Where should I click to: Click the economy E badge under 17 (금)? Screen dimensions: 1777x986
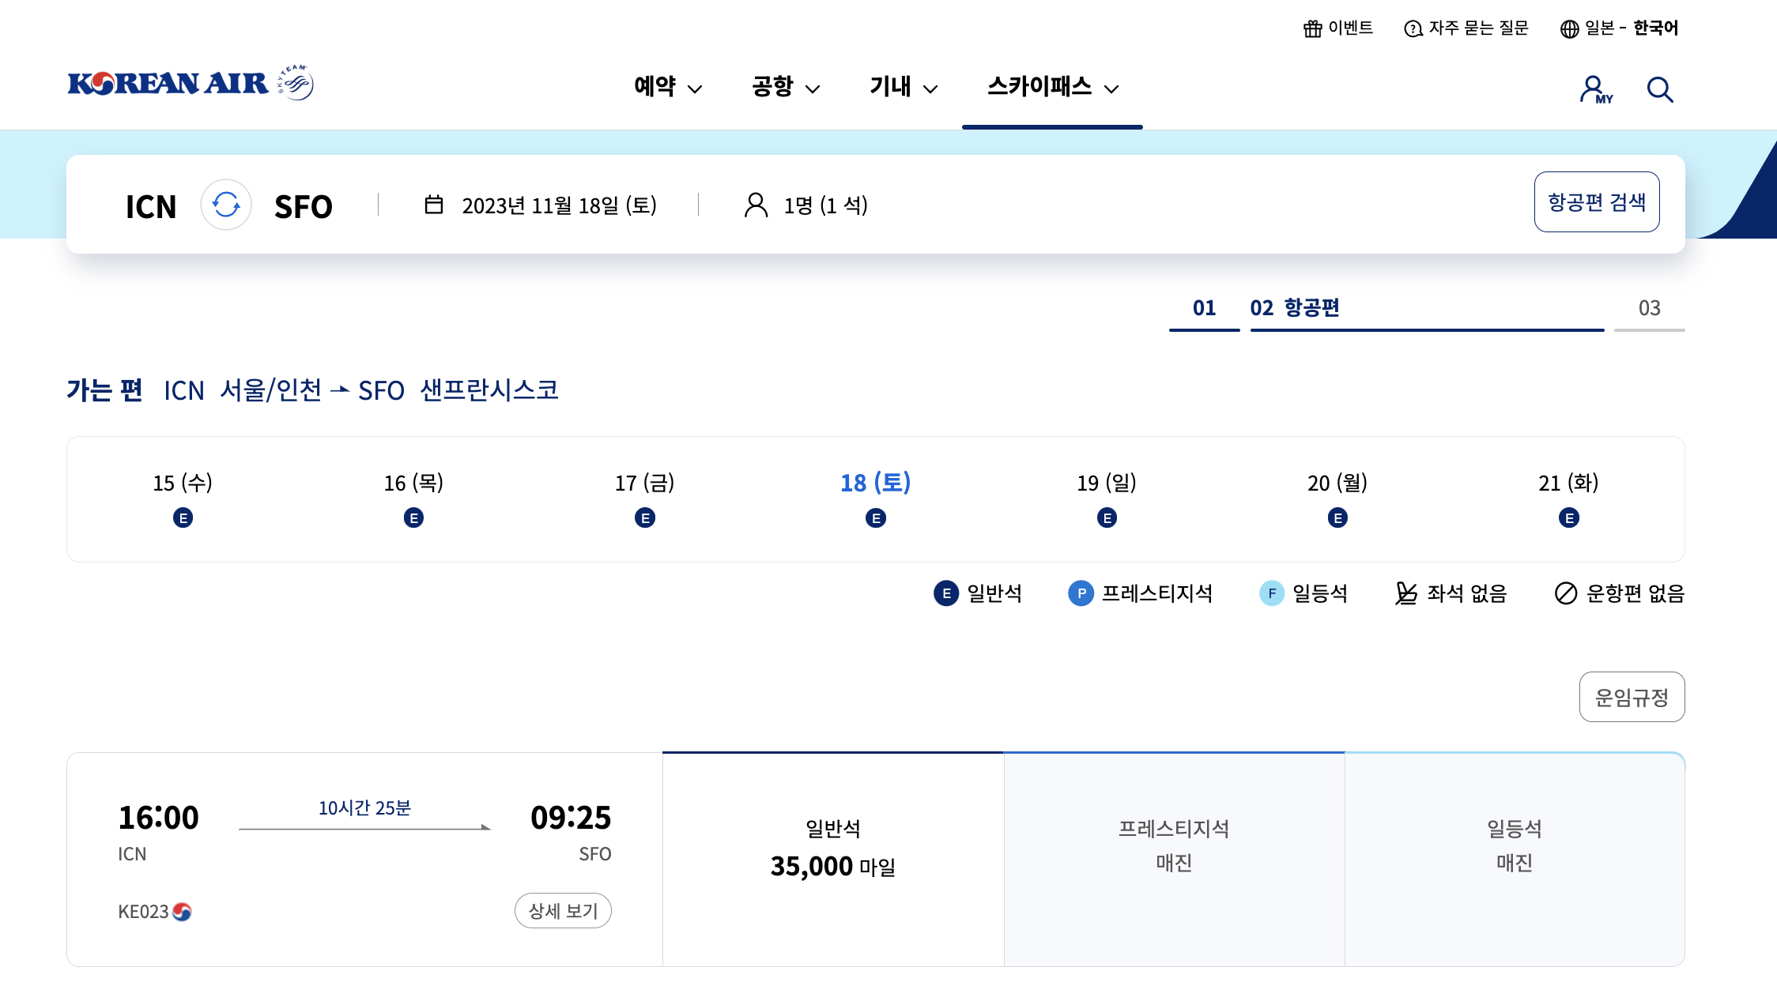[645, 518]
